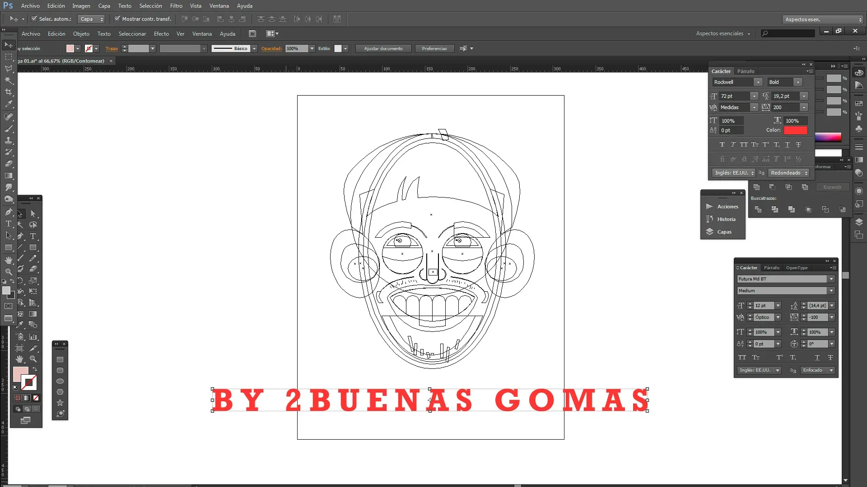This screenshot has height=487, width=867.
Task: Select the Illustrator Direct Selection white arrow tool
Action: [x=33, y=213]
